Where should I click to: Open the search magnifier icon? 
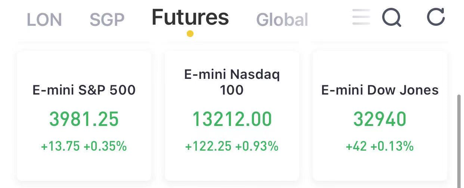pos(392,18)
